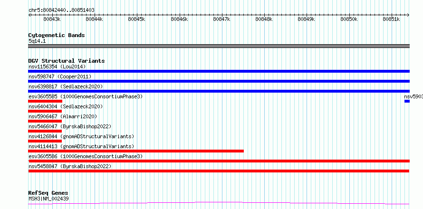This screenshot has width=423, height=209.
Task: Click the nsv4114413 gnomAD red bar
Action: pyautogui.click(x=136, y=151)
